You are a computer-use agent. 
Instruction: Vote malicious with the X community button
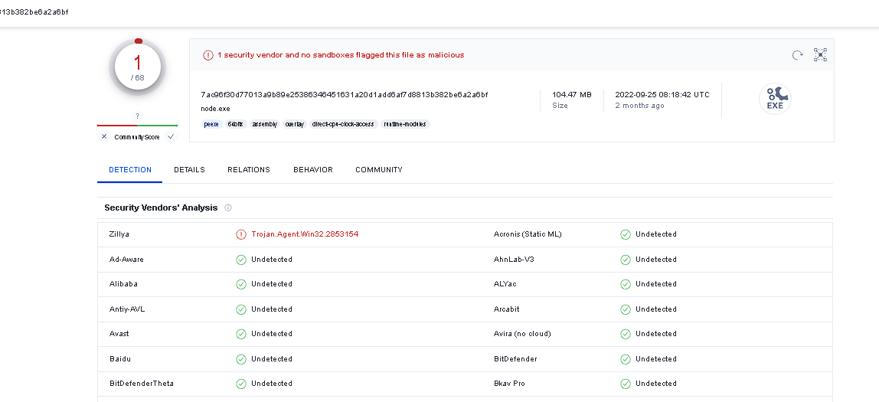[x=104, y=137]
